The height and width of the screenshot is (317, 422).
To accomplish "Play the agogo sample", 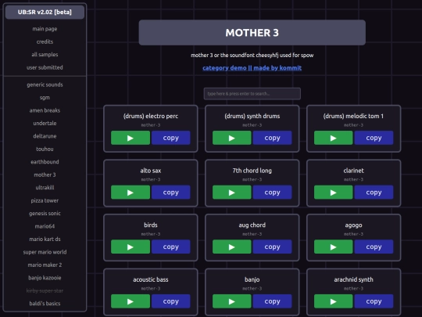I will [x=334, y=247].
